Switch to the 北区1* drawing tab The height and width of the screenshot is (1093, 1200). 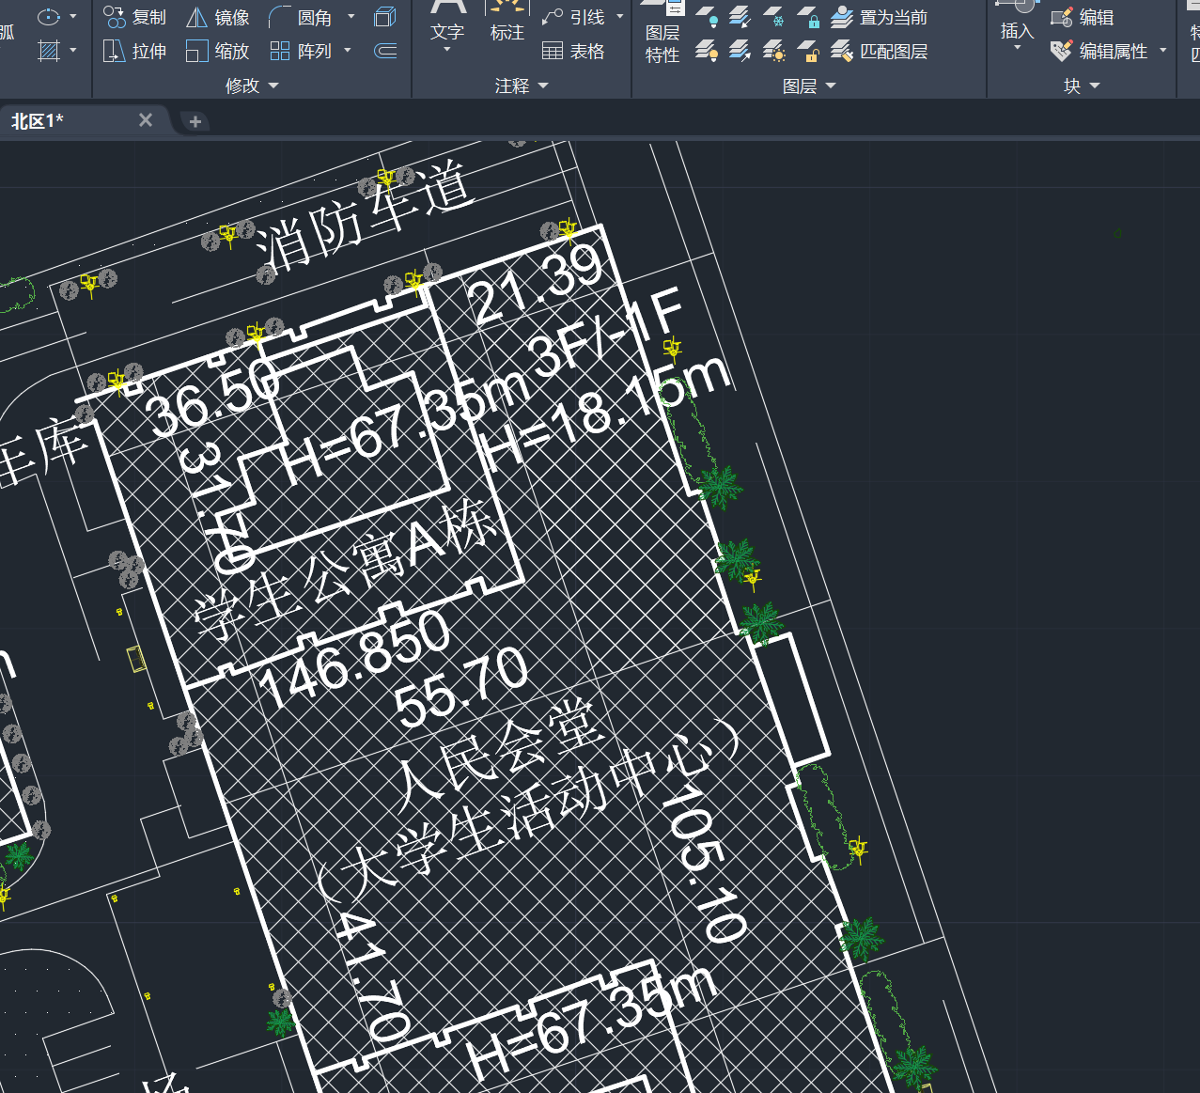point(38,120)
